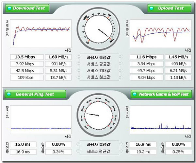Start the General Ping Test

[35, 94]
